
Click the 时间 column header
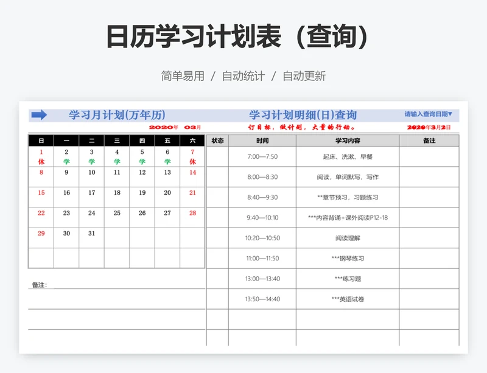(262, 141)
